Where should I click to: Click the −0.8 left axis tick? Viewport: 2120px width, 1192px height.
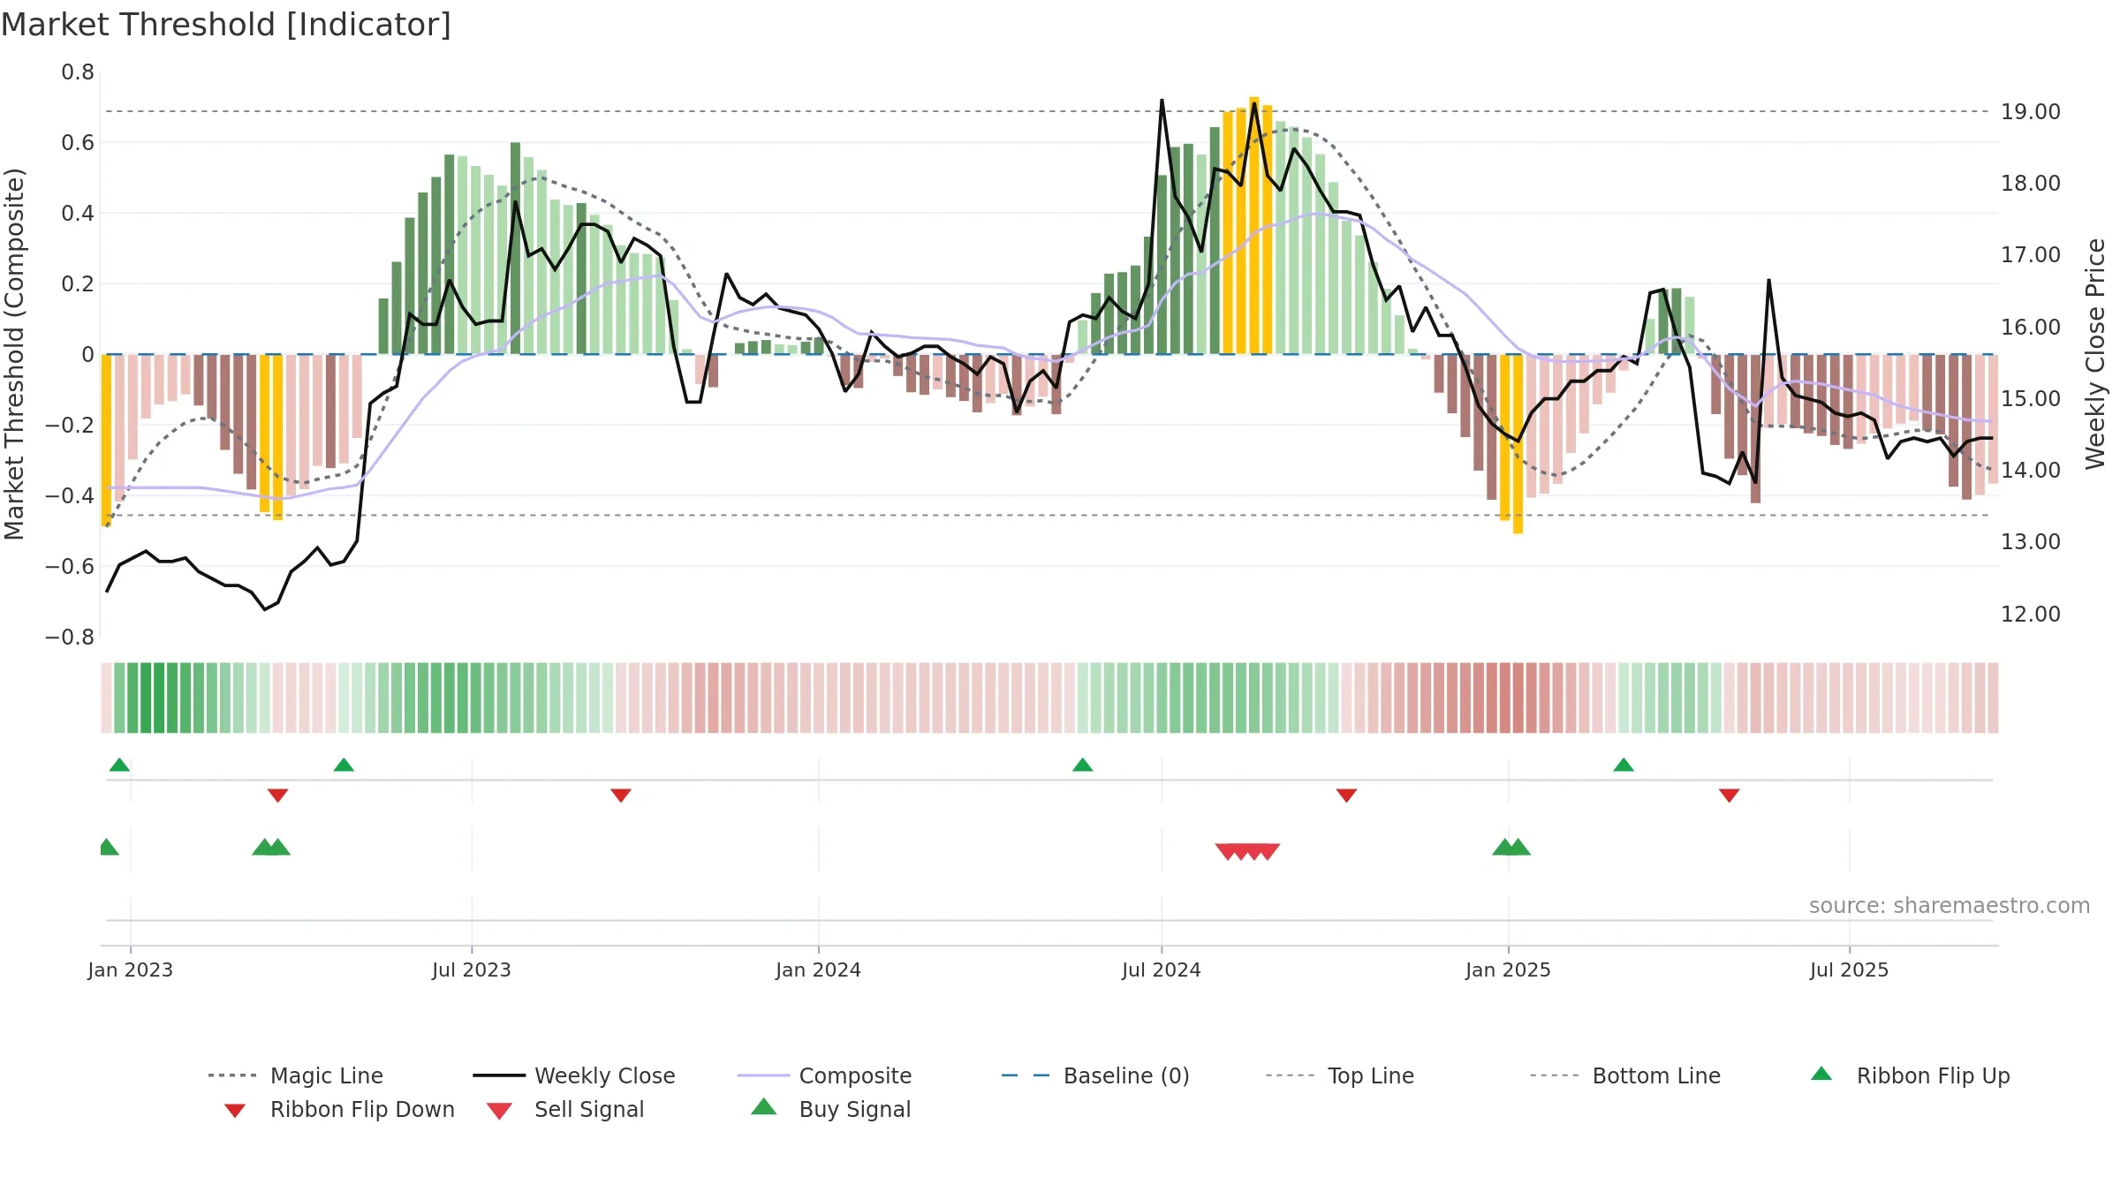coord(70,637)
